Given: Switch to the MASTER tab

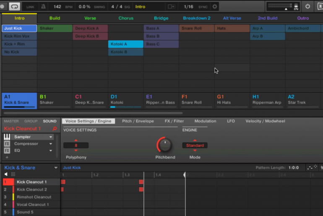Looking at the screenshot, I should tap(11, 121).
